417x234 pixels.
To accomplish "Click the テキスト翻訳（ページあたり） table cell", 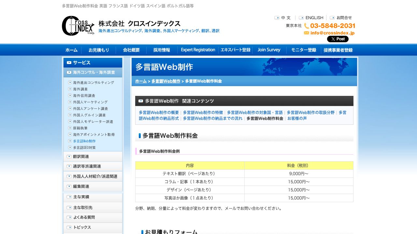I will pyautogui.click(x=190, y=174).
